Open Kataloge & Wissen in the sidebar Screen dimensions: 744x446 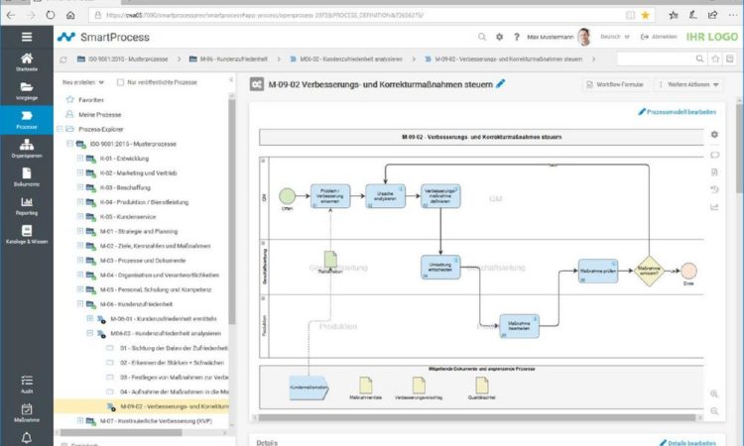tap(27, 235)
